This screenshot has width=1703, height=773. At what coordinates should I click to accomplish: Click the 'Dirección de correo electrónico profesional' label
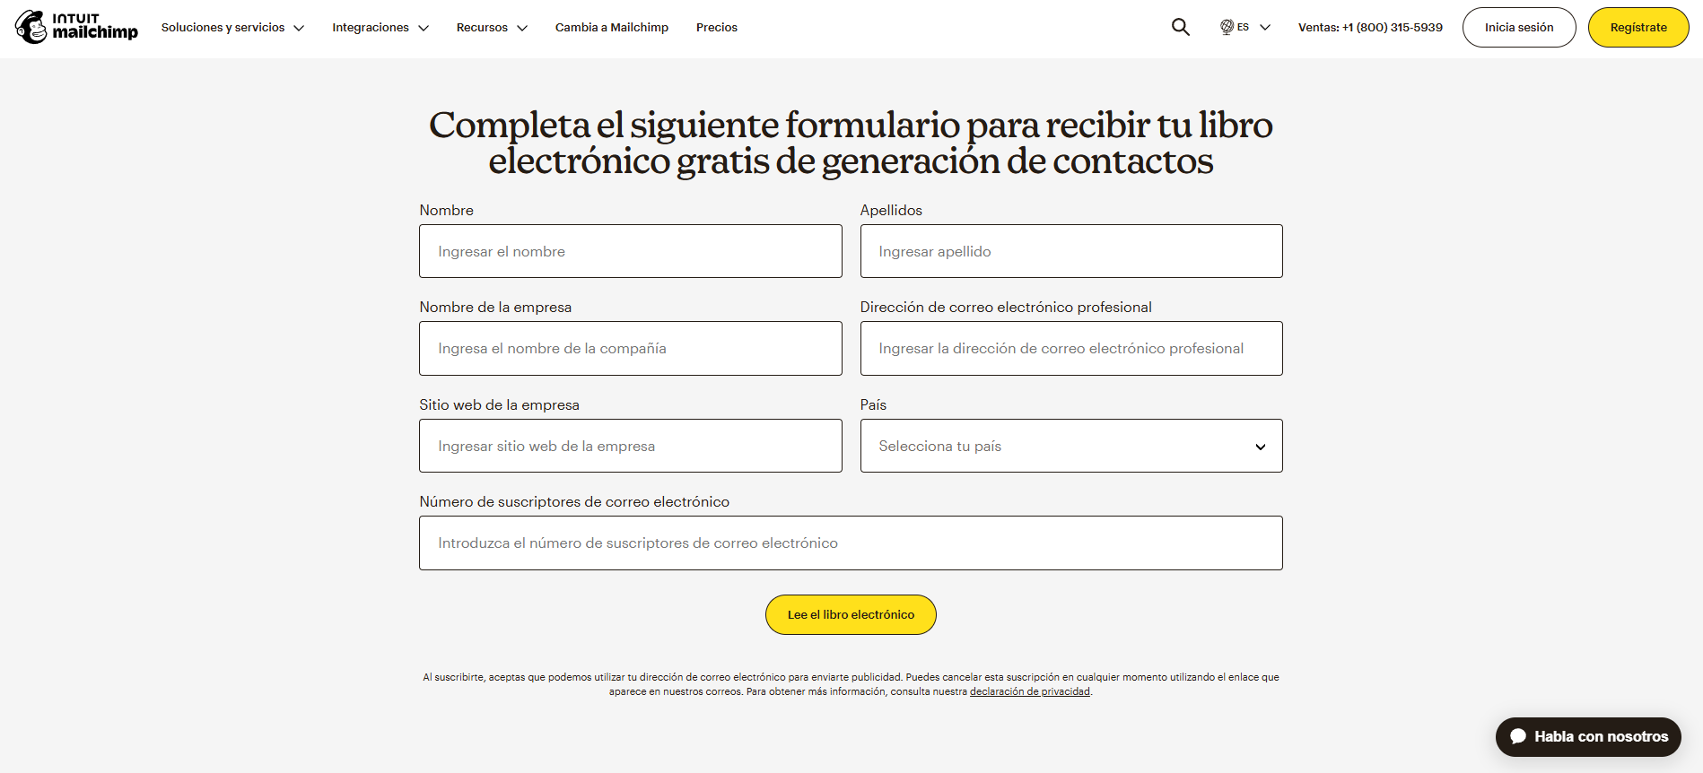click(x=1006, y=307)
